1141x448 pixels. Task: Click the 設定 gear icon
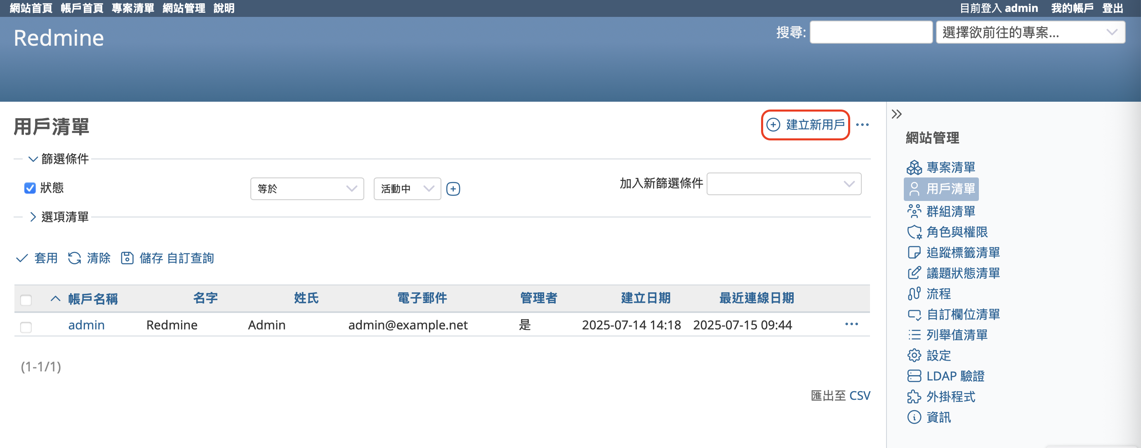click(914, 356)
